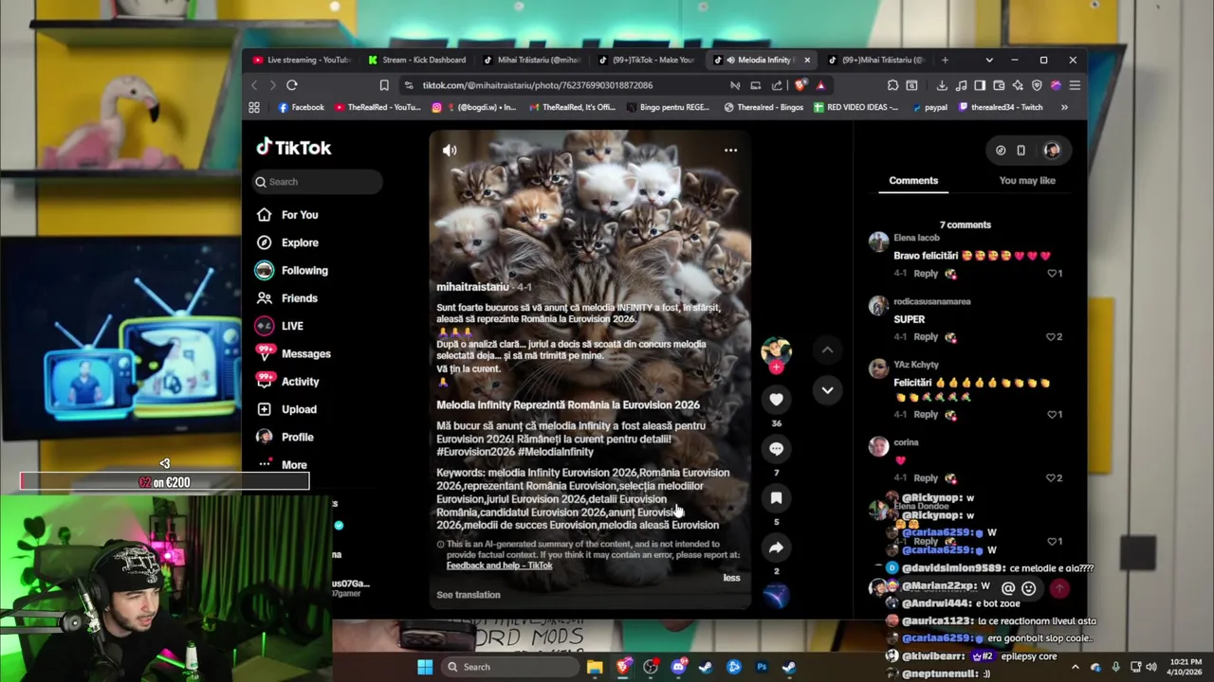Open the Windows Start menu
This screenshot has height=682, width=1214.
click(425, 667)
